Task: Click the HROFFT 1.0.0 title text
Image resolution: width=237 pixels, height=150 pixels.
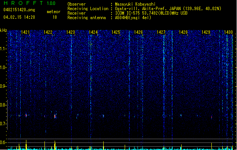Action: (x=29, y=3)
